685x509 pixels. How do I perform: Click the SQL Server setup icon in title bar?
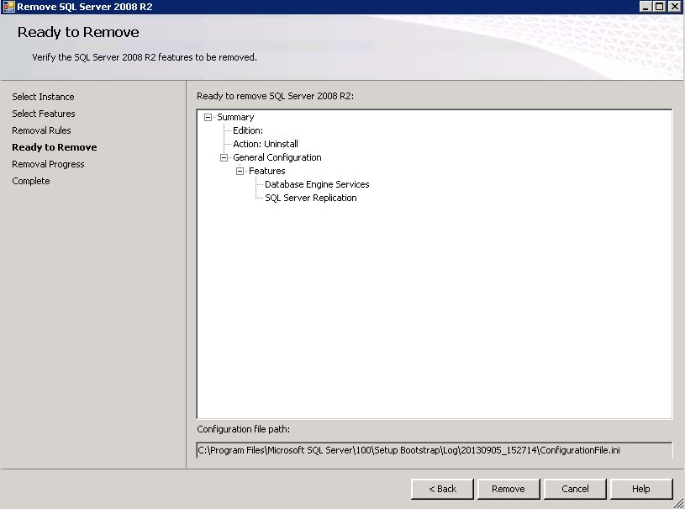(8, 7)
